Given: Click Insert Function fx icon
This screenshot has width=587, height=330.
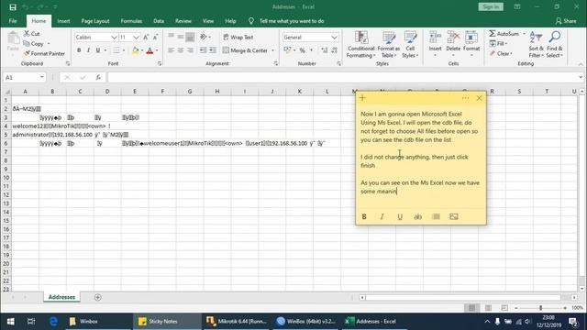Looking at the screenshot, I should pyautogui.click(x=98, y=77).
